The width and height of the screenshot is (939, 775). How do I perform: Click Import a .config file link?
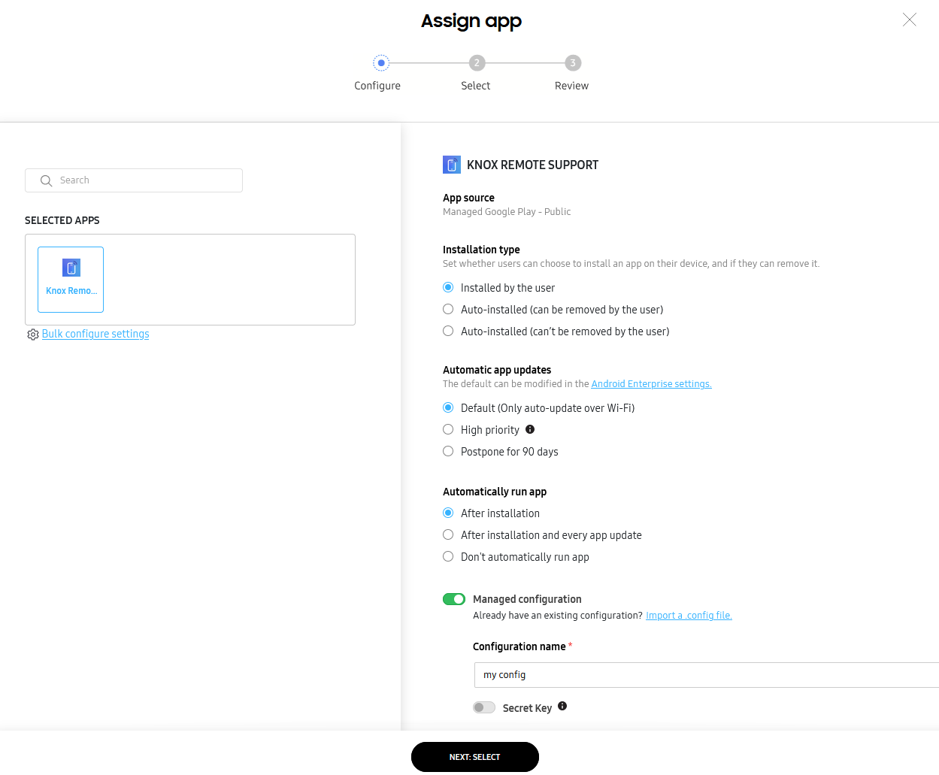689,615
